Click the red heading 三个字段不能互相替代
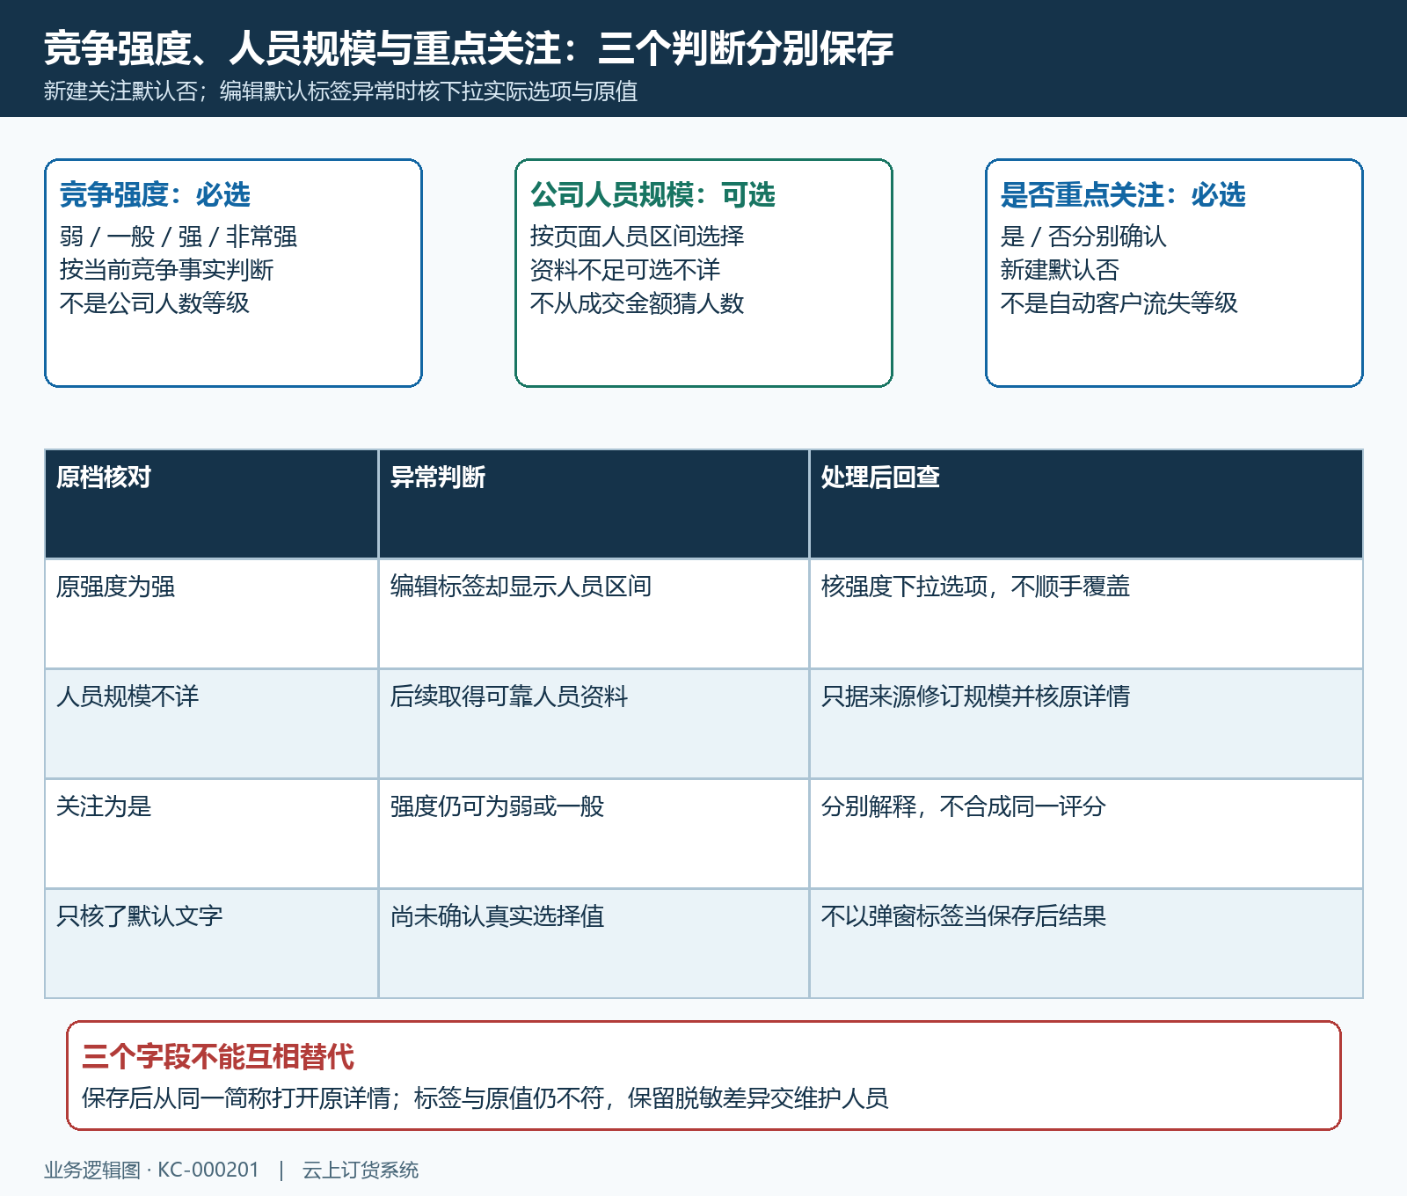The height and width of the screenshot is (1196, 1407). coord(218,1056)
